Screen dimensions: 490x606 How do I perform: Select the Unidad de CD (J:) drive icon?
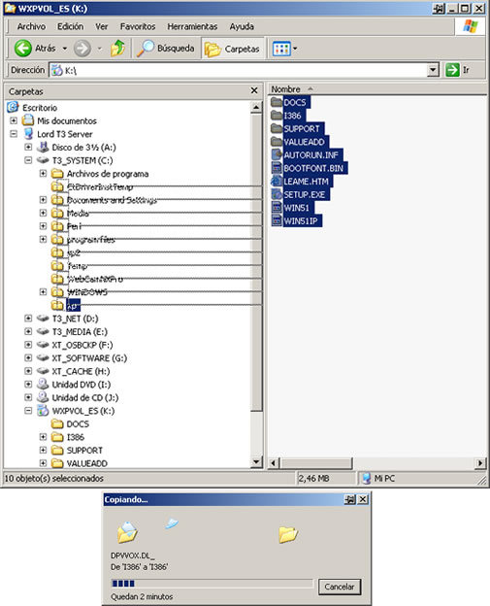point(43,397)
